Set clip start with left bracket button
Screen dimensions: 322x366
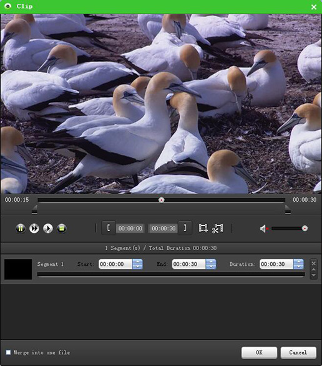click(x=109, y=228)
